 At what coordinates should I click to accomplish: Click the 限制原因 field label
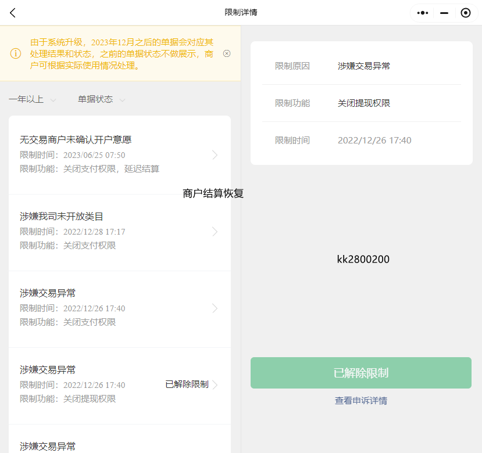tap(292, 66)
